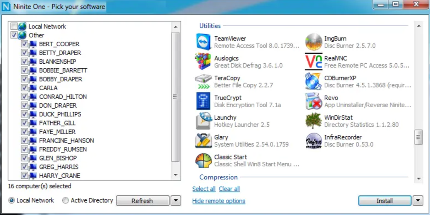The width and height of the screenshot is (430, 215).
Task: Select the Active Directory radio button
Action: tap(65, 200)
